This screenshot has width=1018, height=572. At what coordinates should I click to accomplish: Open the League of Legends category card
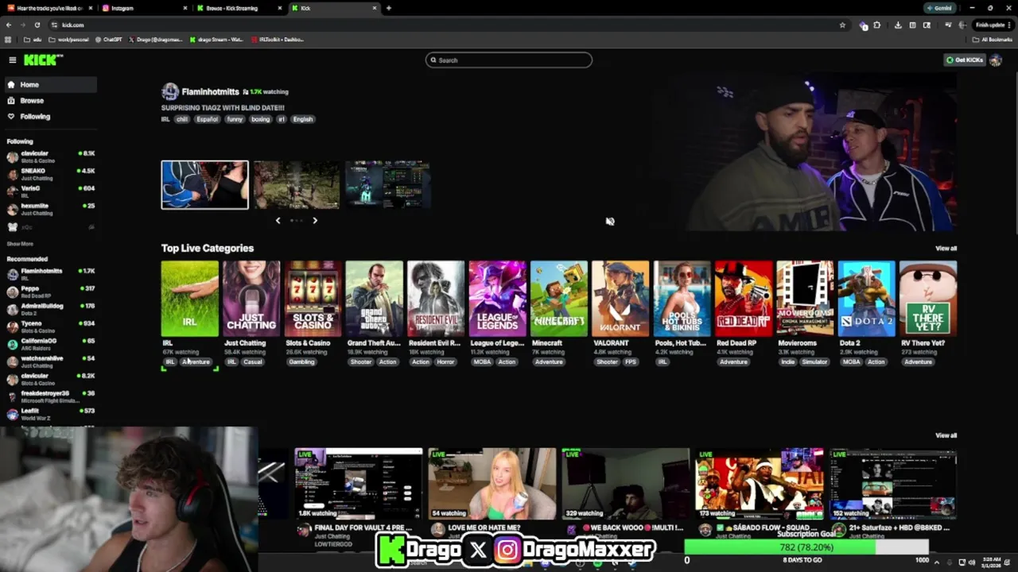click(x=497, y=299)
